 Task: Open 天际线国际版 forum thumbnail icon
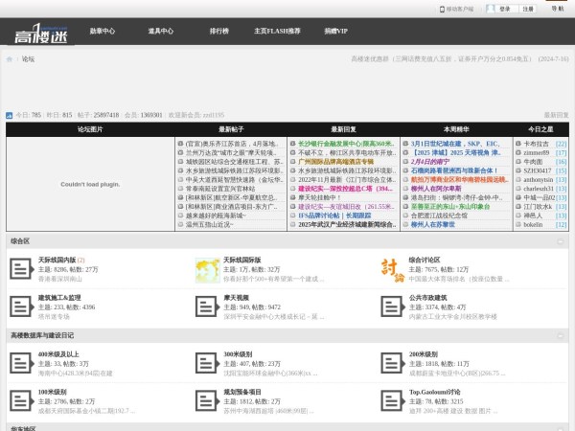(x=207, y=269)
